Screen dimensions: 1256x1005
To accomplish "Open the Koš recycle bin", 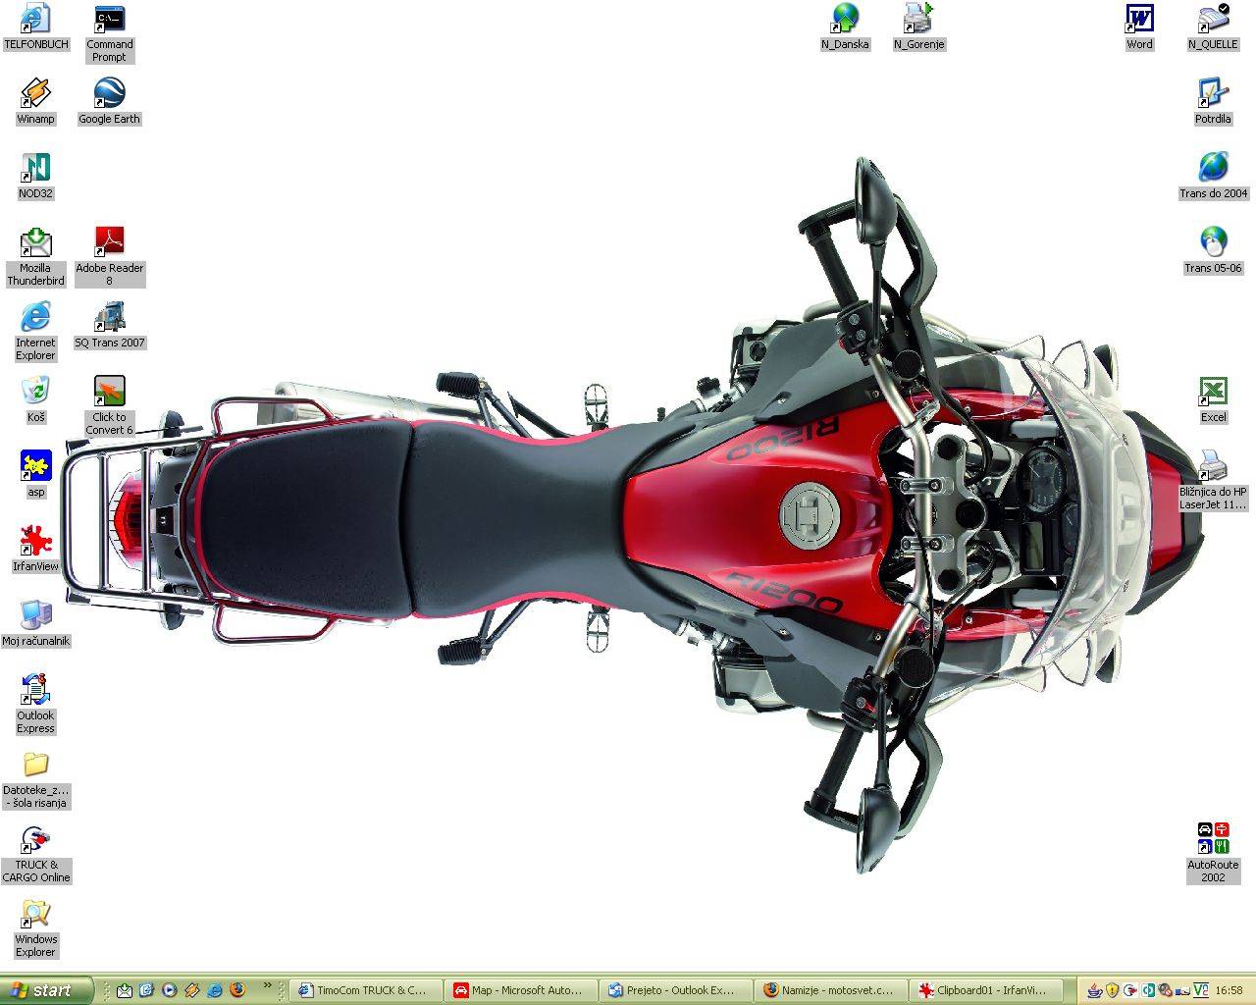I will (35, 400).
